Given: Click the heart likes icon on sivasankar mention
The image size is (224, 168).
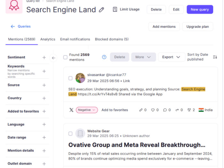Looking at the screenshot, I should coord(153,110).
